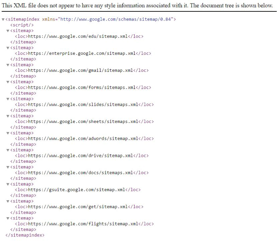
Task: Click the xmlns schema URL value
Action: (116, 19)
